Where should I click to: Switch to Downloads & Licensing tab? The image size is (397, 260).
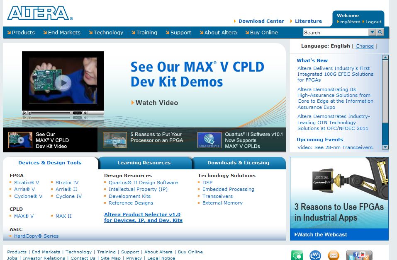point(238,163)
